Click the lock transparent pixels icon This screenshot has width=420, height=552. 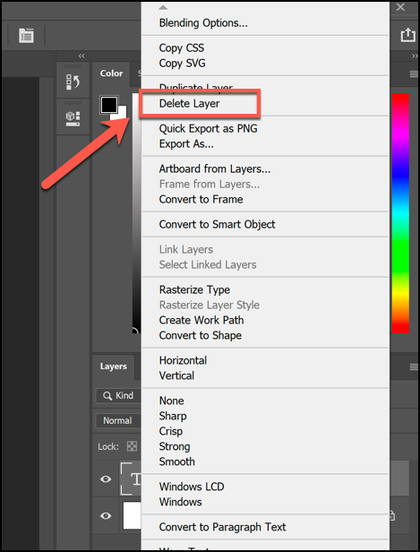[x=132, y=446]
